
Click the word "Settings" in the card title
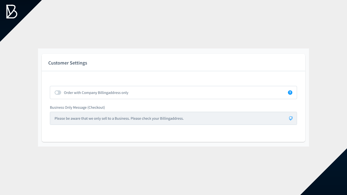(78, 63)
